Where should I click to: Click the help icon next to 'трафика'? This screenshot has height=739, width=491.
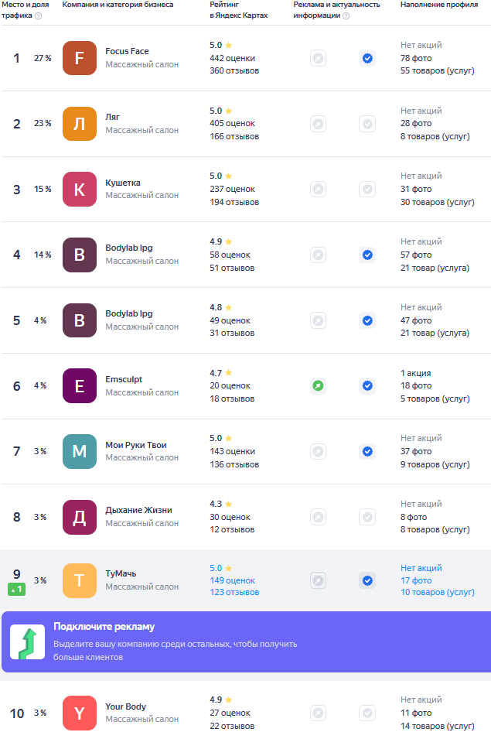pos(39,15)
